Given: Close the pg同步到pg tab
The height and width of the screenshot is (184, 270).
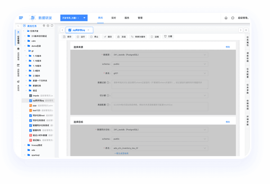Looking at the screenshot, I should click(x=89, y=30).
